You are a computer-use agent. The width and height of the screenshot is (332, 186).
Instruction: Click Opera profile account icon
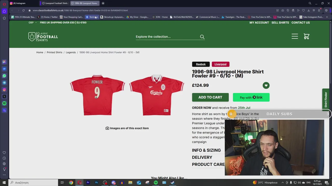[x=319, y=10]
